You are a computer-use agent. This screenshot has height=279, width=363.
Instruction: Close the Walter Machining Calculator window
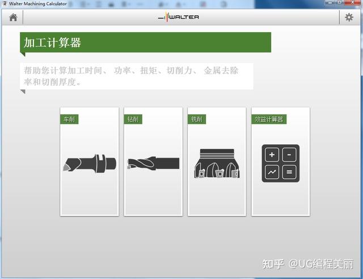click(353, 2)
